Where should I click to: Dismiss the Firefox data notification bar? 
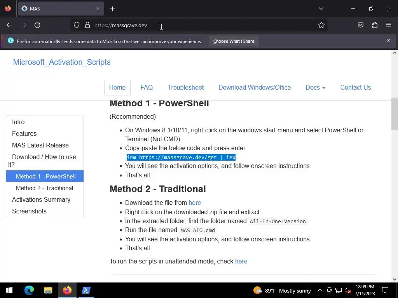(389, 40)
